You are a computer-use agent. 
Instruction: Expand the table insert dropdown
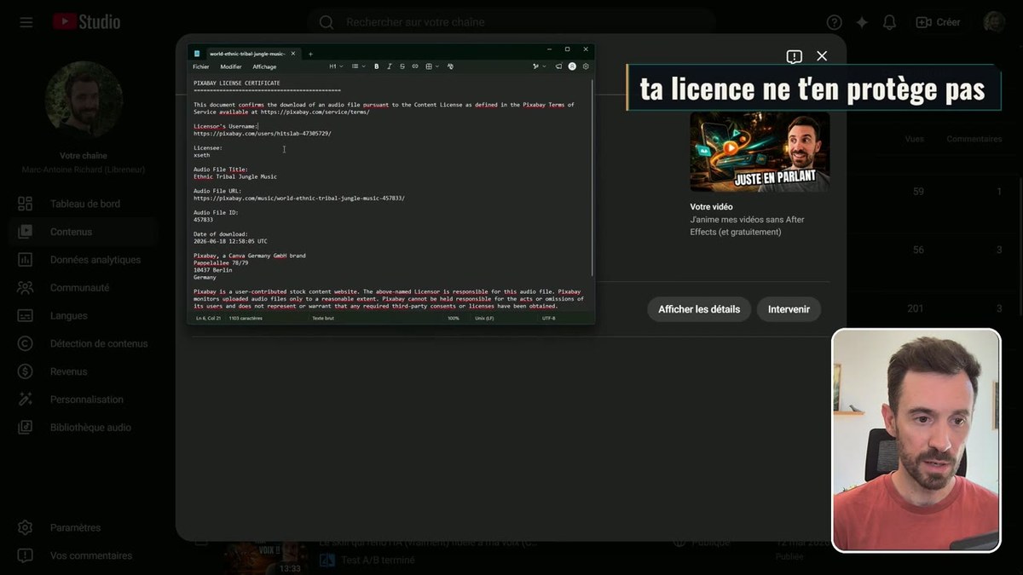coord(432,66)
